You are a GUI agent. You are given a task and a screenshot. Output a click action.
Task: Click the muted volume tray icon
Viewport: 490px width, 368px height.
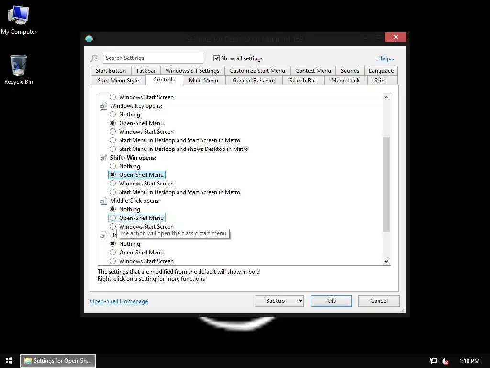pos(445,361)
